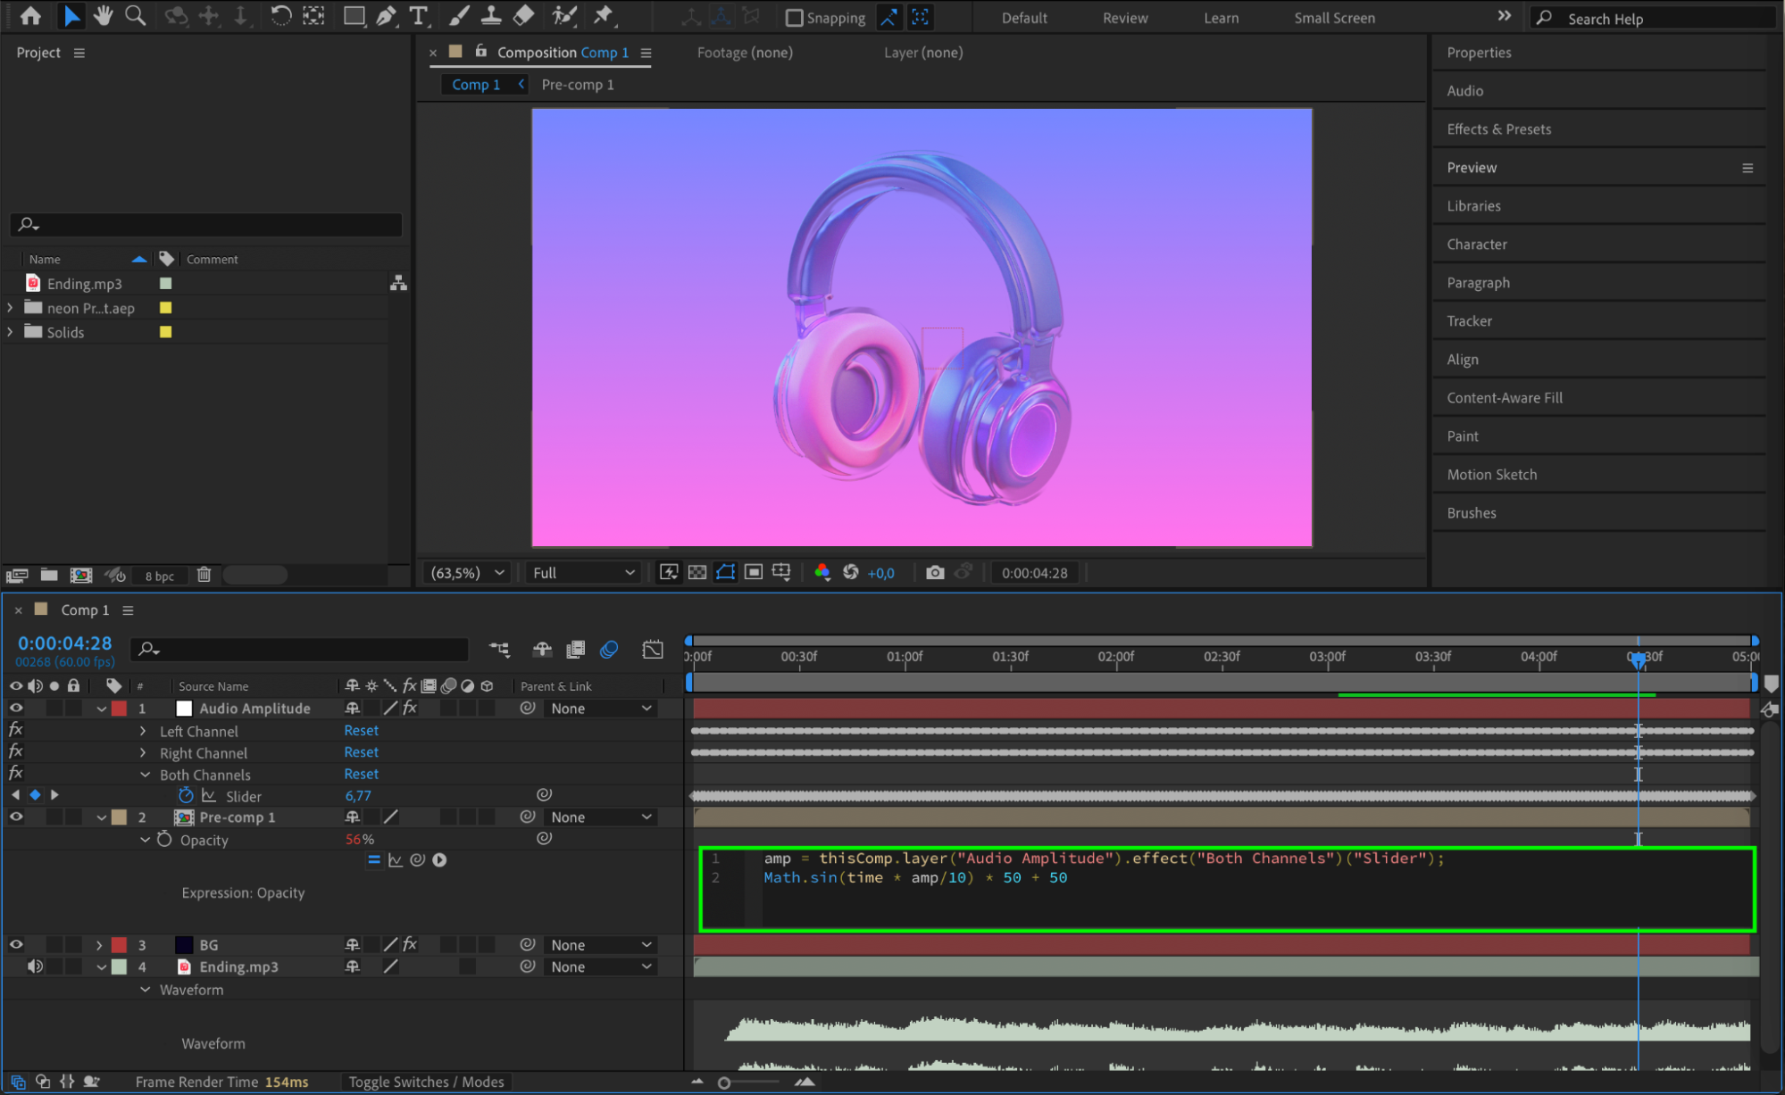The height and width of the screenshot is (1095, 1785).
Task: Click Toggle Switches / Modes button
Action: 426,1082
